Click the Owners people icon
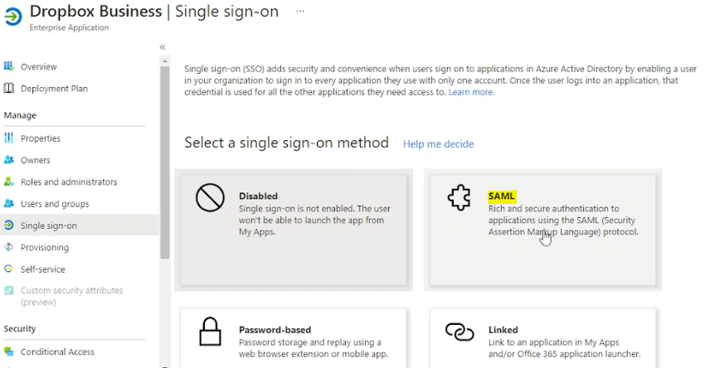Screen dimensions: 705x368 click(x=9, y=160)
